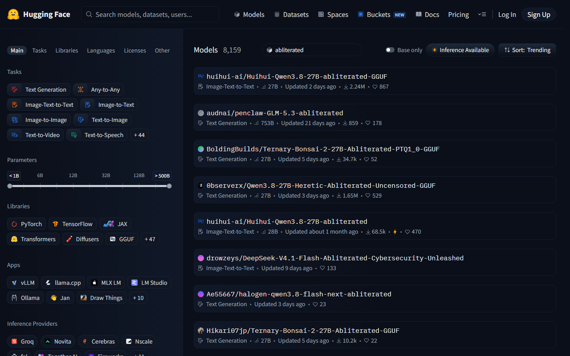The height and width of the screenshot is (356, 570).
Task: Click the Any-to-Any task icon
Action: 81,89
